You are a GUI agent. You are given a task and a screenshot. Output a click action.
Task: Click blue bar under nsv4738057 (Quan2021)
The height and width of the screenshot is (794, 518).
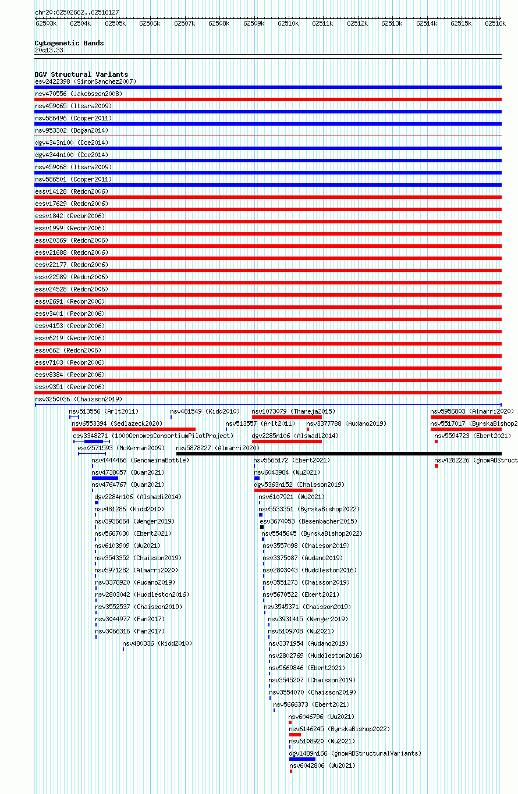click(105, 478)
